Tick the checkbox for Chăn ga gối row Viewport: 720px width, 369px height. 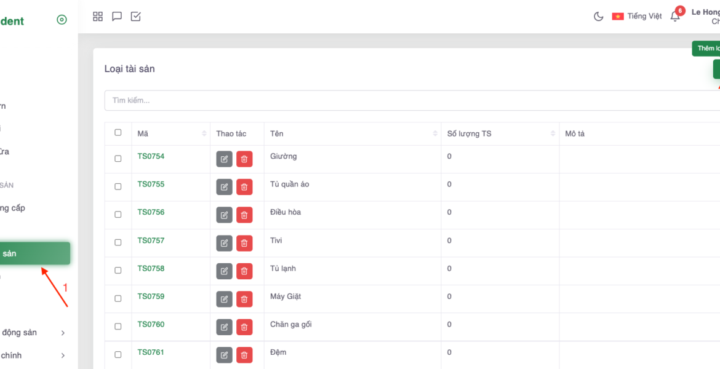tap(118, 327)
